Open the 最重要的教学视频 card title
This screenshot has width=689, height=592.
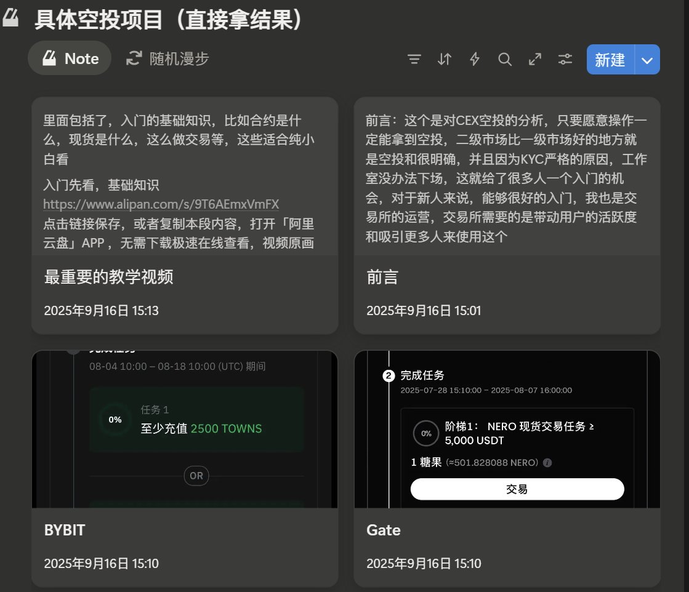108,277
